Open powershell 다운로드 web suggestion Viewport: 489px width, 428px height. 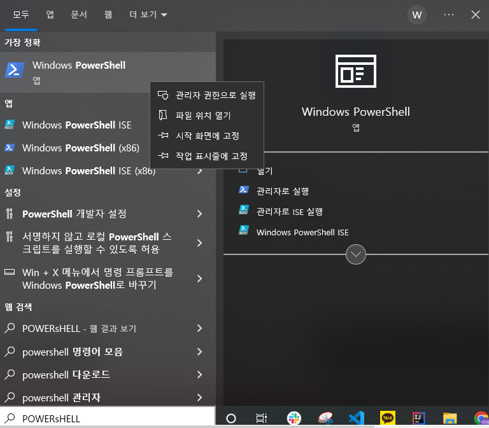pyautogui.click(x=108, y=375)
